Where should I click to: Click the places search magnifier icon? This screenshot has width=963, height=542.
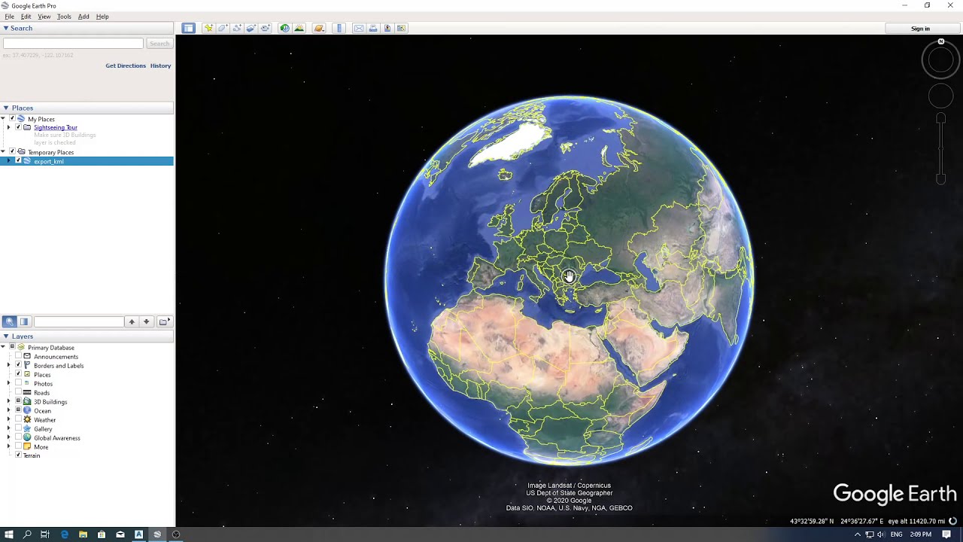pos(10,321)
